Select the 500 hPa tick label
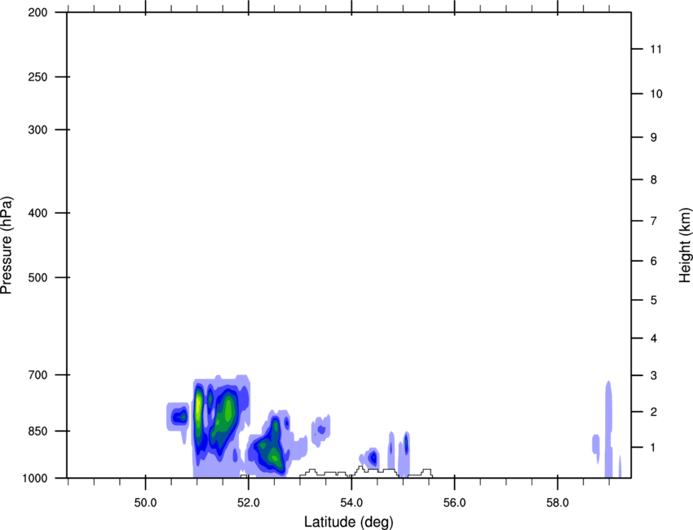Viewport: 693px width, 530px height. pyautogui.click(x=38, y=278)
